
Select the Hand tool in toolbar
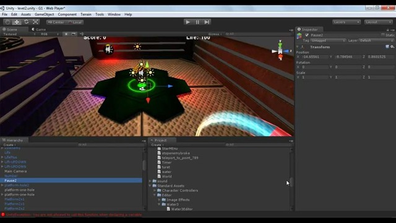tap(7, 22)
